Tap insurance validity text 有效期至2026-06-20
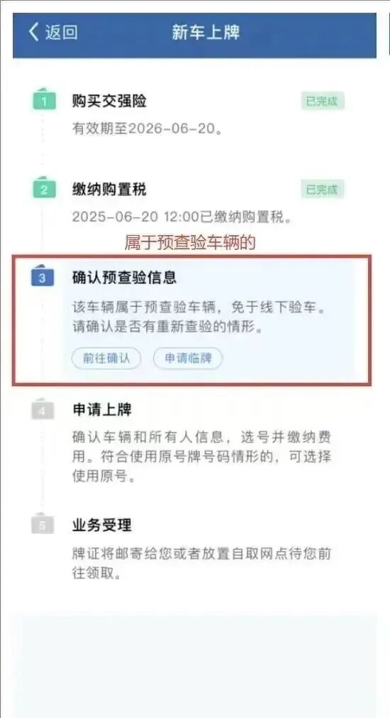 147,129
